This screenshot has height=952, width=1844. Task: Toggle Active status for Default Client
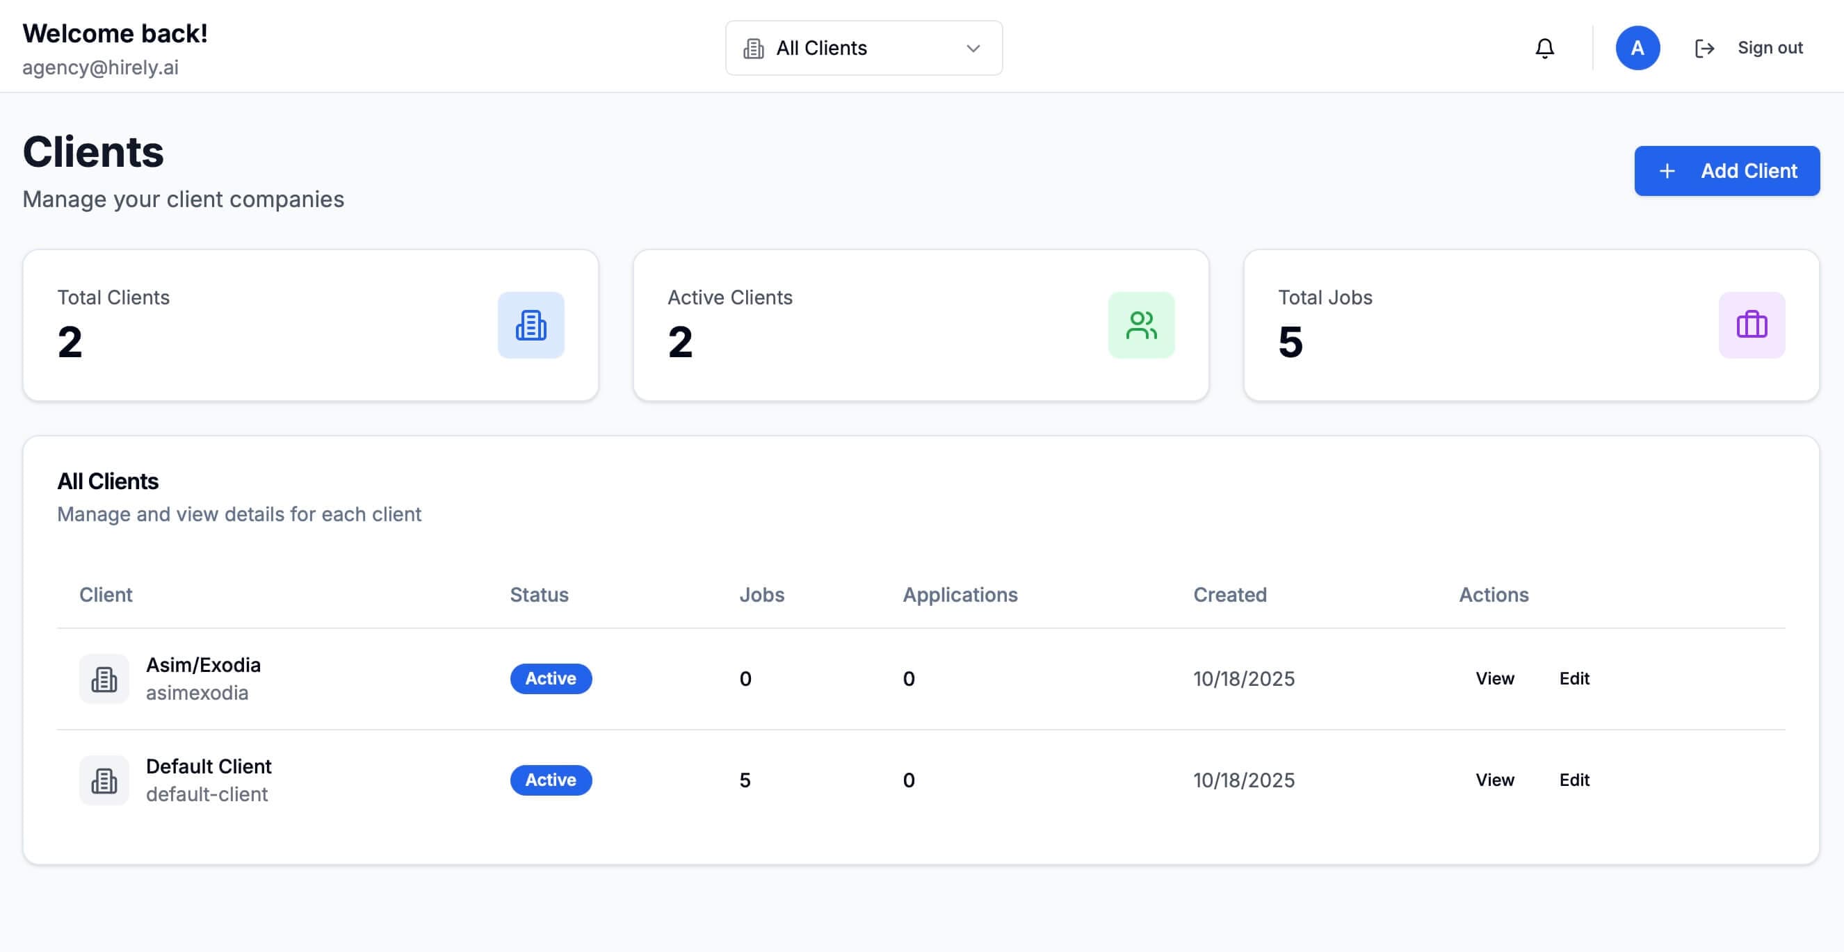[551, 780]
